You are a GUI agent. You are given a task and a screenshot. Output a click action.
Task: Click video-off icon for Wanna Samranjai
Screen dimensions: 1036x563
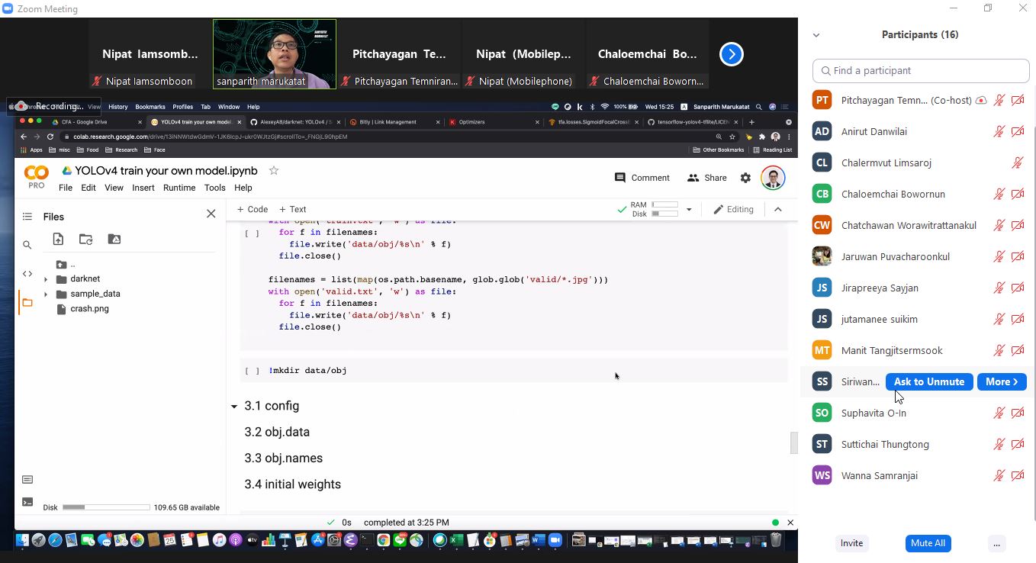(1018, 475)
